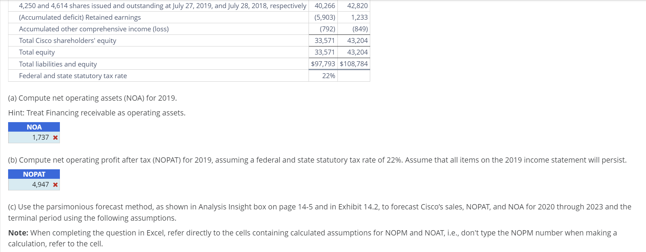This screenshot has height=252, width=646.
Task: Click (Accumulated deficit) Retained earnings label
Action: [80, 17]
